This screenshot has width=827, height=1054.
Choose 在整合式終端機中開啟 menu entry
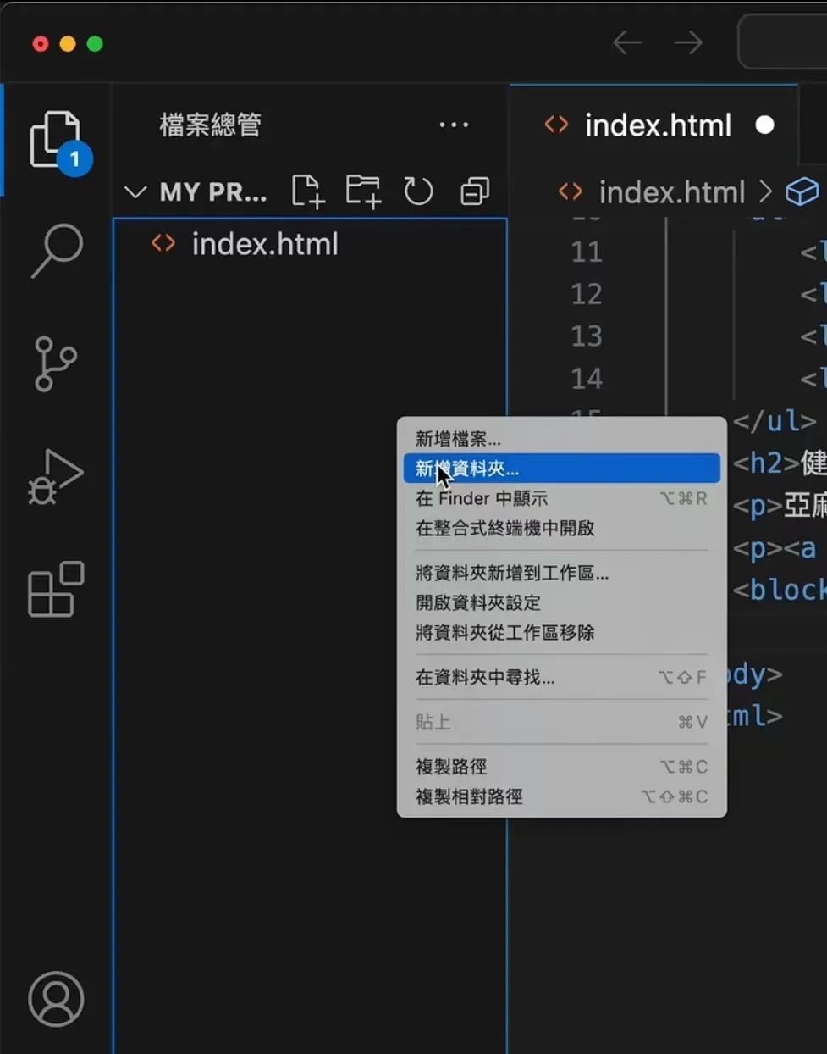[504, 528]
